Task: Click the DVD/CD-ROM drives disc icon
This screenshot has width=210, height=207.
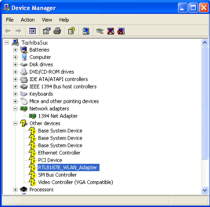Action: [x=24, y=72]
